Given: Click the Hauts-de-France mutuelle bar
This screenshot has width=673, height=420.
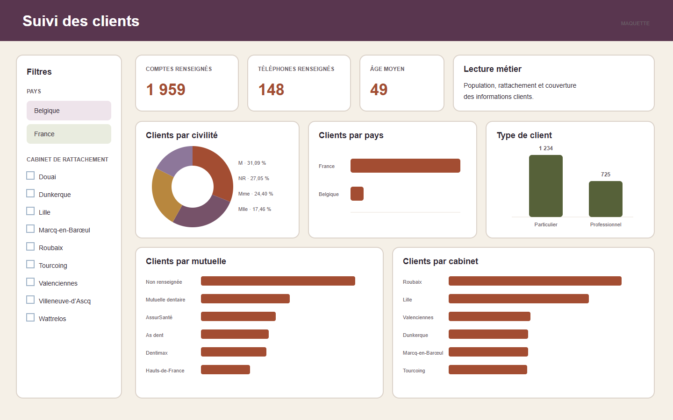Looking at the screenshot, I should 225,370.
